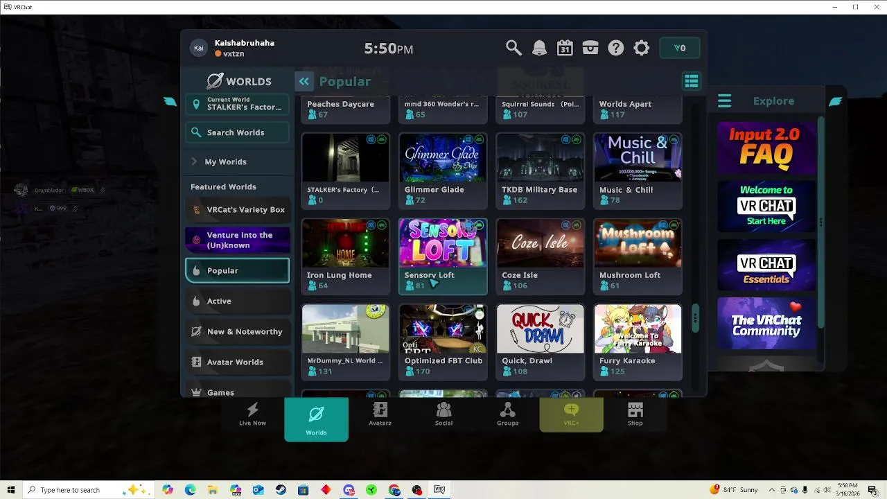Click the Worlds Apart world title
Image resolution: width=887 pixels, height=499 pixels.
pyautogui.click(x=625, y=104)
